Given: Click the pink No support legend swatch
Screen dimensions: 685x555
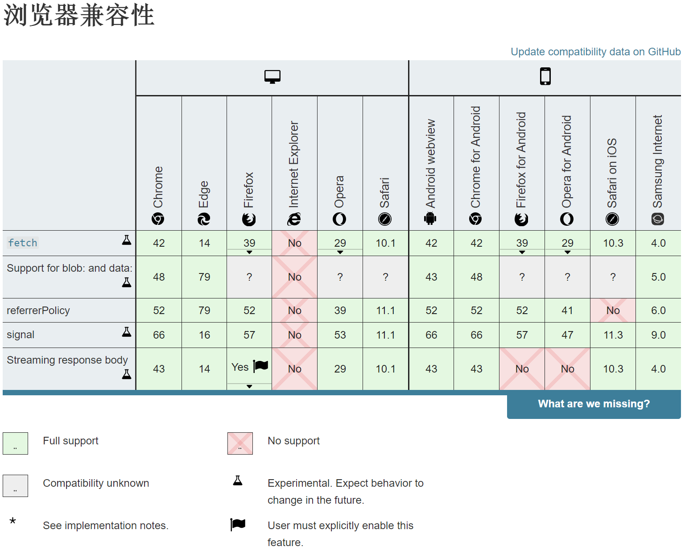Looking at the screenshot, I should [x=240, y=443].
